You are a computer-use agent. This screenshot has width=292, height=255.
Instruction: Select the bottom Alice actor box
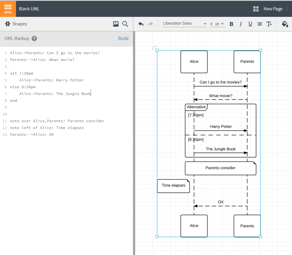click(x=194, y=226)
